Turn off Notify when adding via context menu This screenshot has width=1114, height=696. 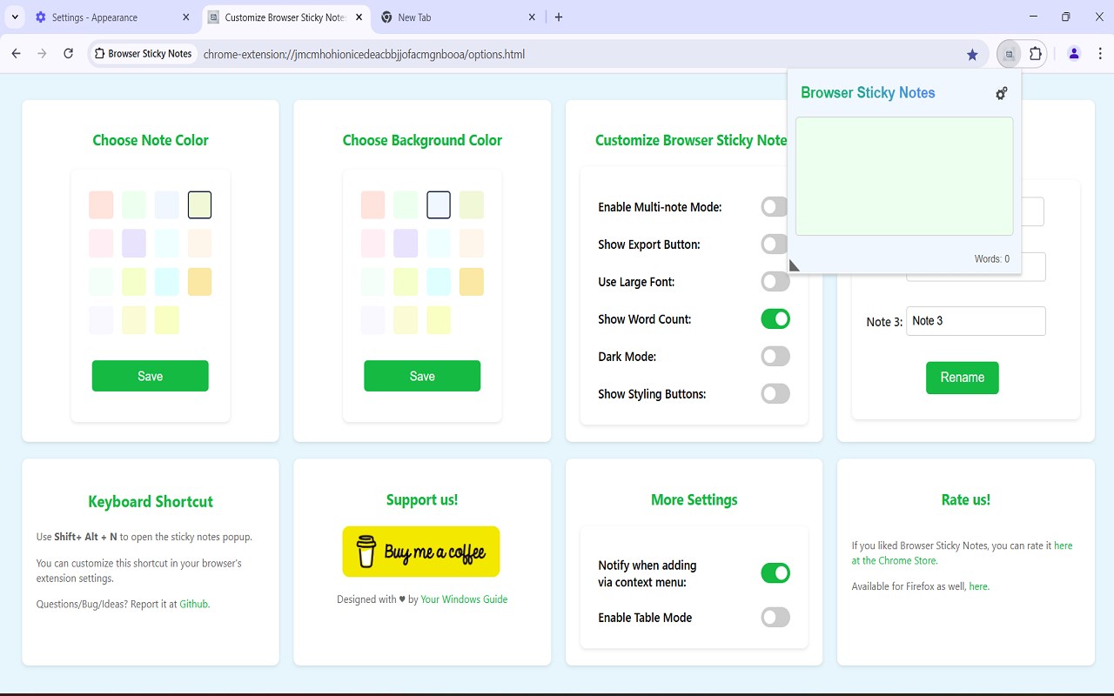click(x=775, y=573)
